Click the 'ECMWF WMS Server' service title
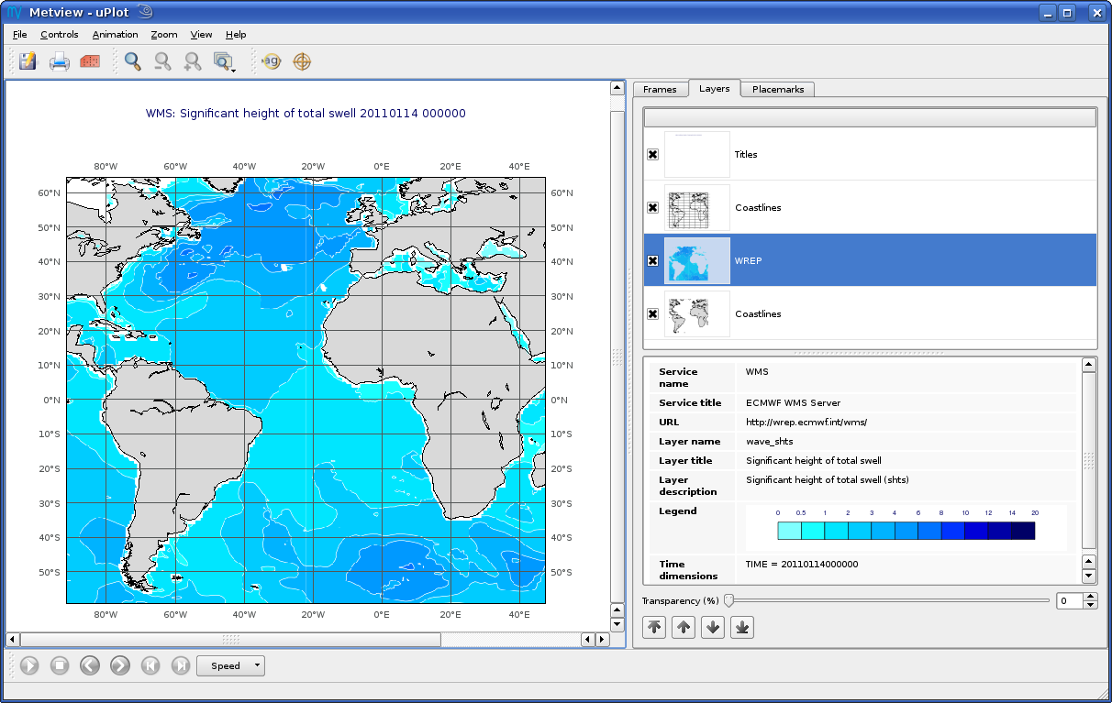This screenshot has width=1112, height=703. tap(793, 402)
